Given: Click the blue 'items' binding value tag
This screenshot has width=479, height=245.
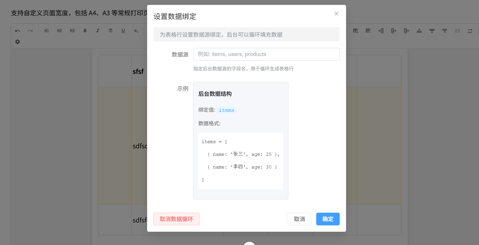Looking at the screenshot, I should [226, 110].
